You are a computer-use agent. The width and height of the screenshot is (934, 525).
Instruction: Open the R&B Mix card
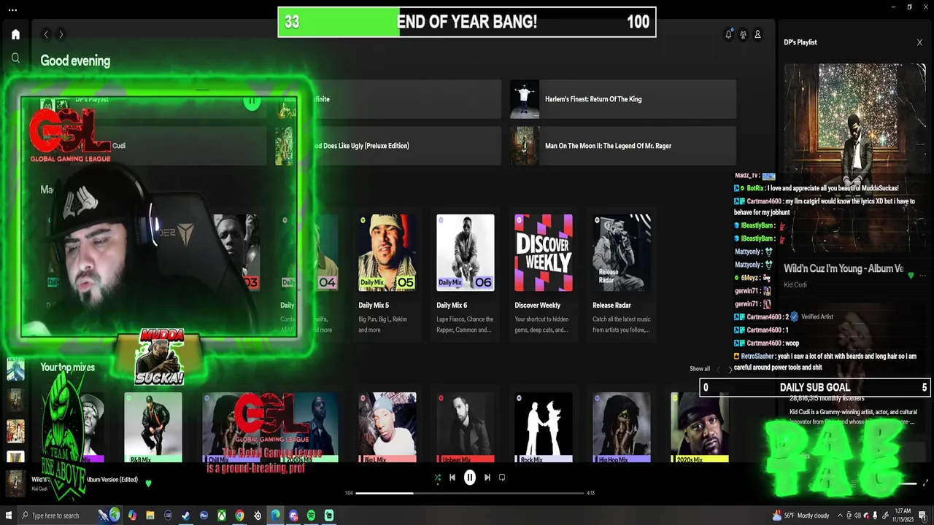point(153,427)
